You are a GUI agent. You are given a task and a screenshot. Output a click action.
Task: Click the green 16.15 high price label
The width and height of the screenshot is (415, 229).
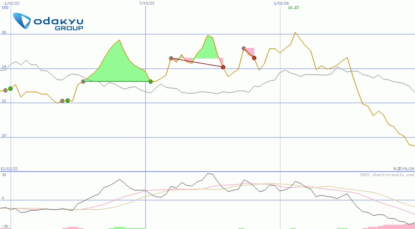click(x=293, y=7)
